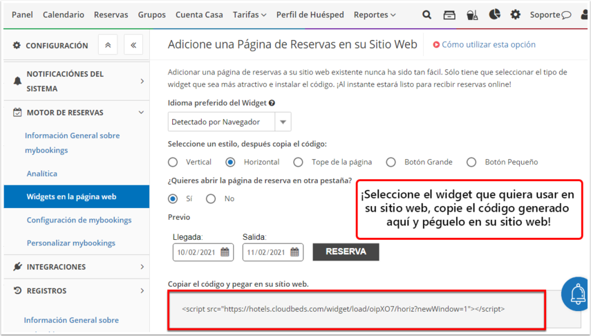This screenshot has height=336, width=591.
Task: Click the double up-arrow collapse-all button
Action: pos(108,45)
